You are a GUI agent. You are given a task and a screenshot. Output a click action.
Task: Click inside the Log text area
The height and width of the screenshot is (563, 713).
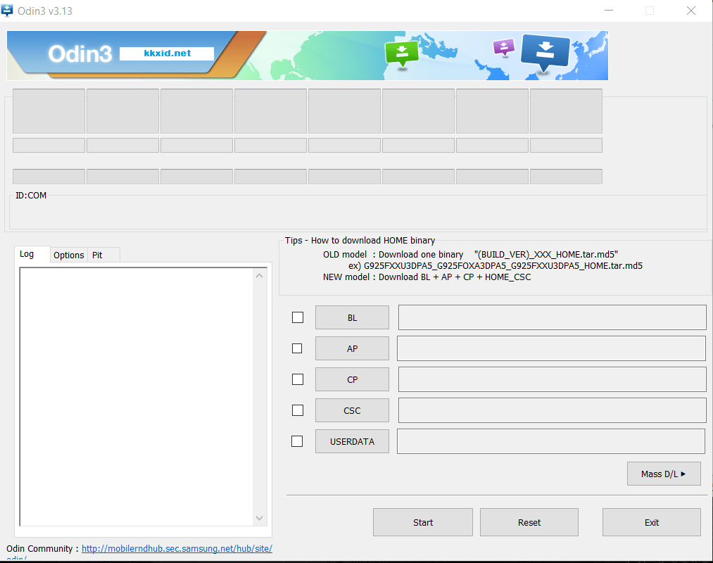[137, 396]
